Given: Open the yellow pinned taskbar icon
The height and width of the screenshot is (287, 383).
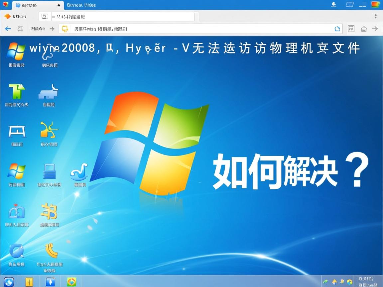Looking at the screenshot, I should coord(29,282).
